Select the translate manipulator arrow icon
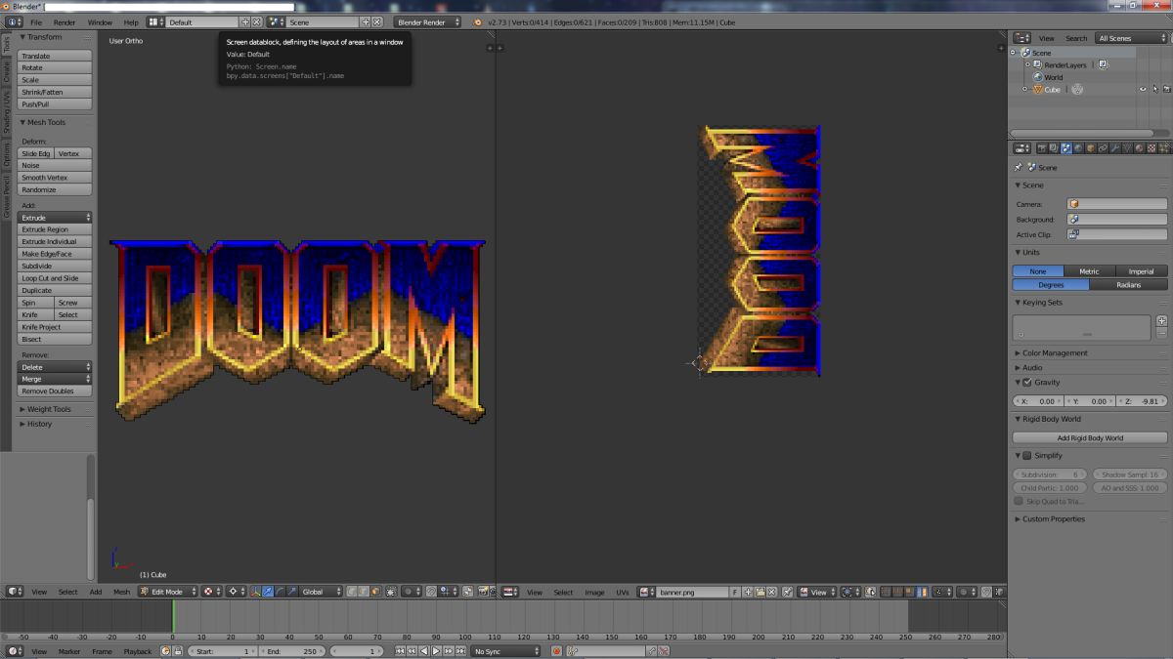This screenshot has height=659, width=1173. (x=267, y=592)
